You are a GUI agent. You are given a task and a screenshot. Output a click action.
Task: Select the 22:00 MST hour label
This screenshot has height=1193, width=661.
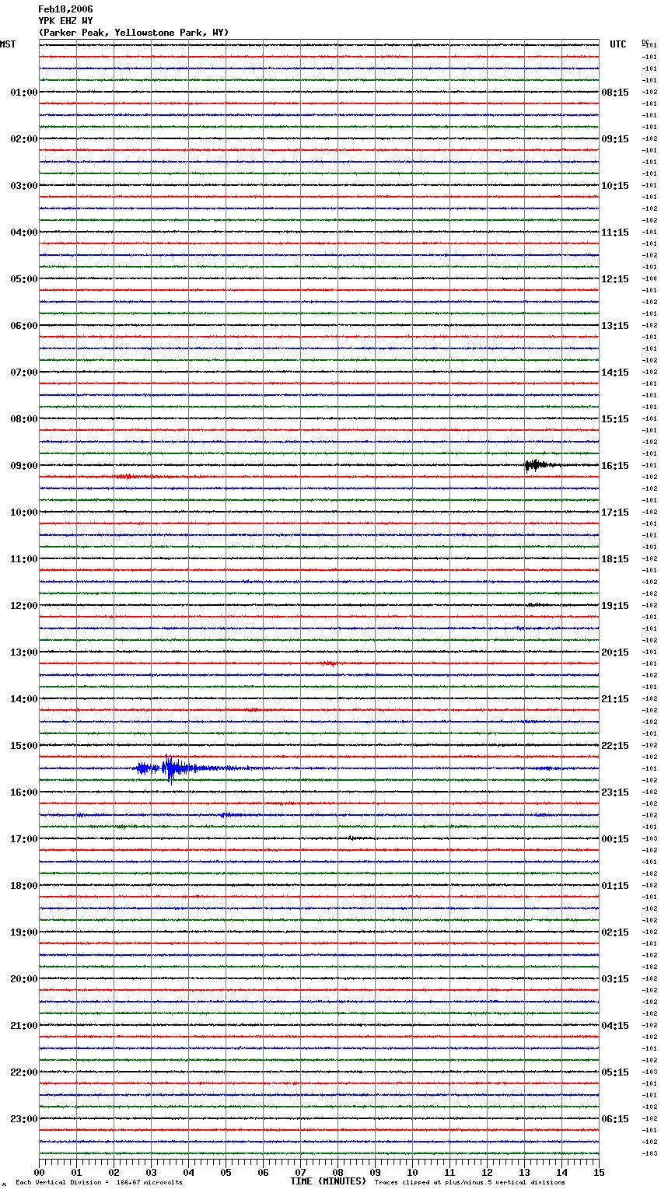[24, 1072]
